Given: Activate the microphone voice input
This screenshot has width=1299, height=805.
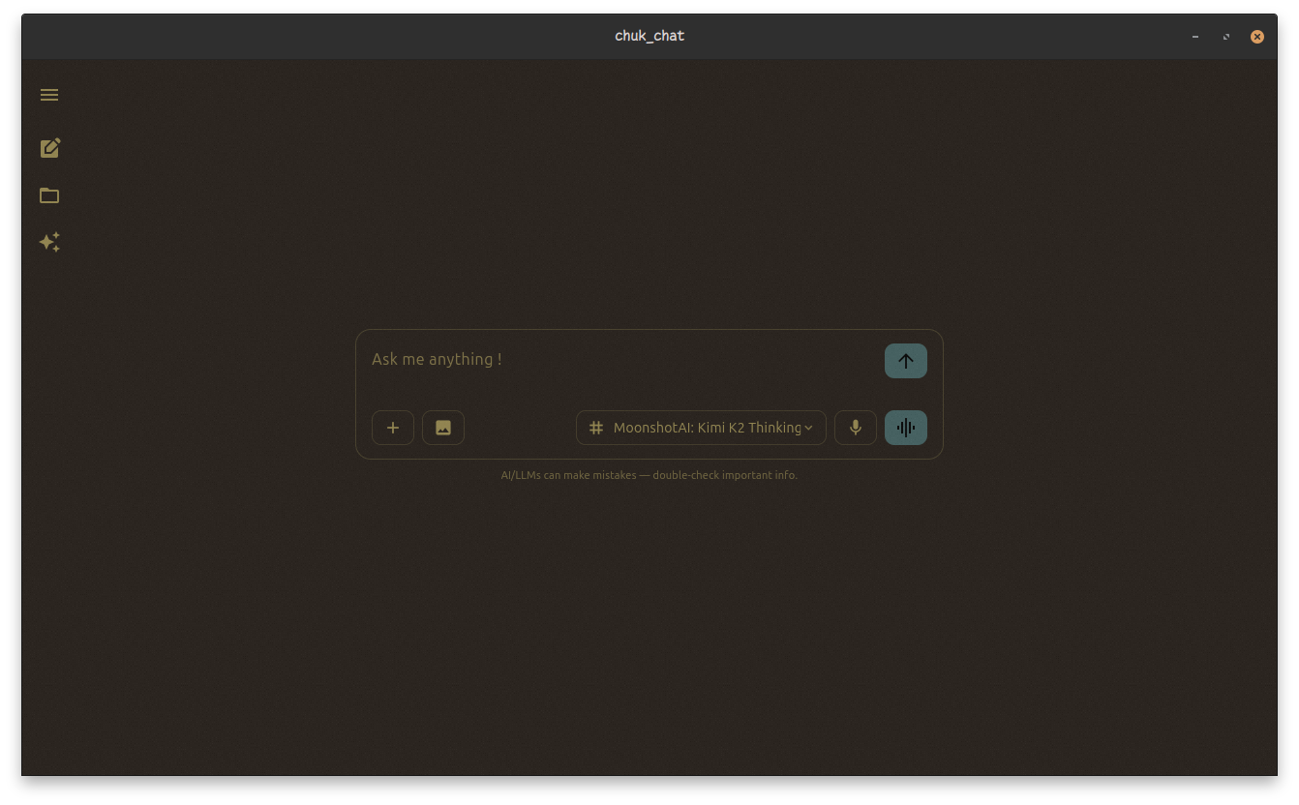Looking at the screenshot, I should pyautogui.click(x=856, y=428).
